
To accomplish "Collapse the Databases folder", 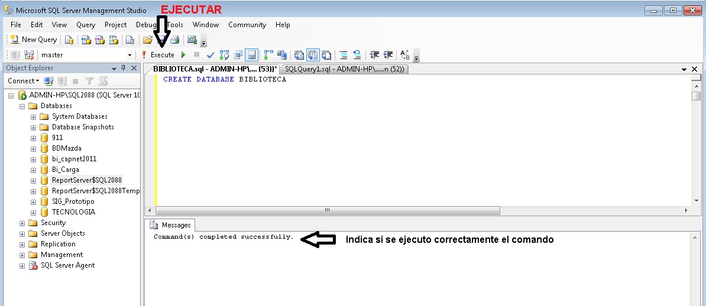I will 22,106.
